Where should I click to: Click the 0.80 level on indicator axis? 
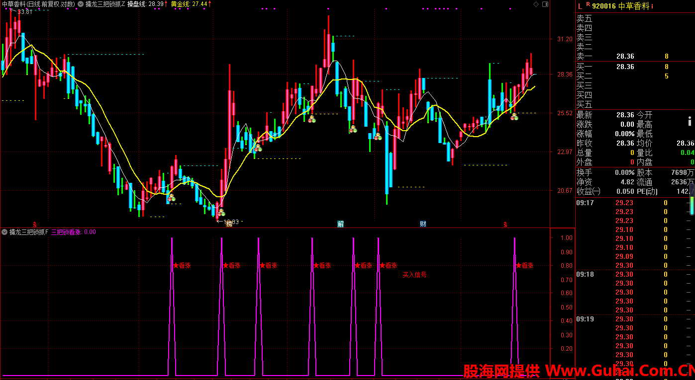(566, 266)
